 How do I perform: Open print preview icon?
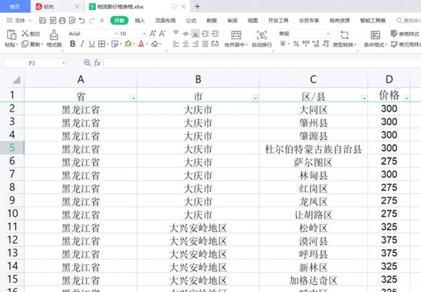(x=73, y=21)
